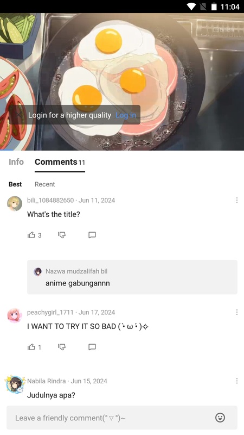Dismiss the login quality banner

coord(18,115)
